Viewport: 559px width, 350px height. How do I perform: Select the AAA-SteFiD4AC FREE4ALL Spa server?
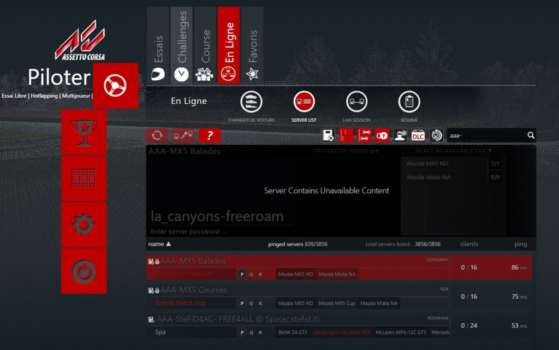click(338, 325)
